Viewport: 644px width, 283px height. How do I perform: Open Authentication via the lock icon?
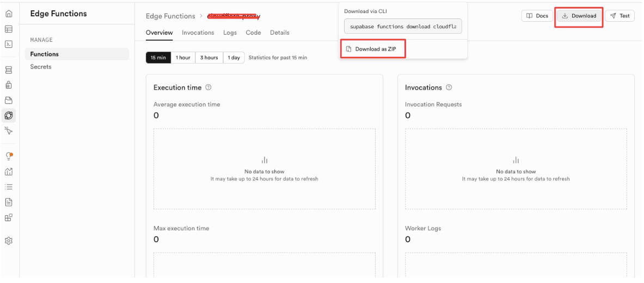pos(9,85)
